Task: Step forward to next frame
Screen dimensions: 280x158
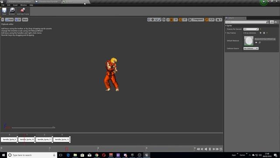Action: [x=213, y=149]
